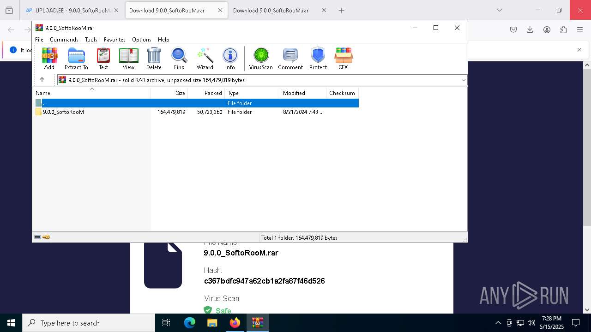Image resolution: width=591 pixels, height=332 pixels.
Task: Sort by Modified column header
Action: [303, 93]
